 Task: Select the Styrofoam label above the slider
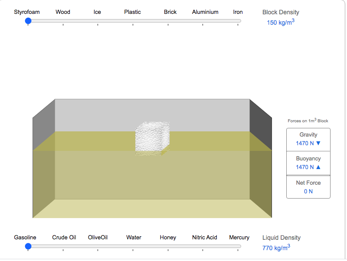click(27, 12)
